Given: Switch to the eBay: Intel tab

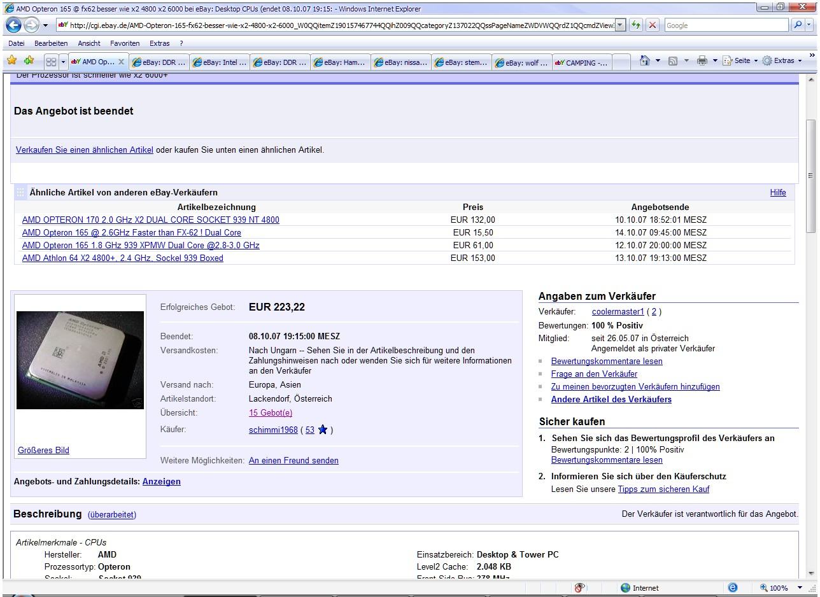Looking at the screenshot, I should [220, 62].
